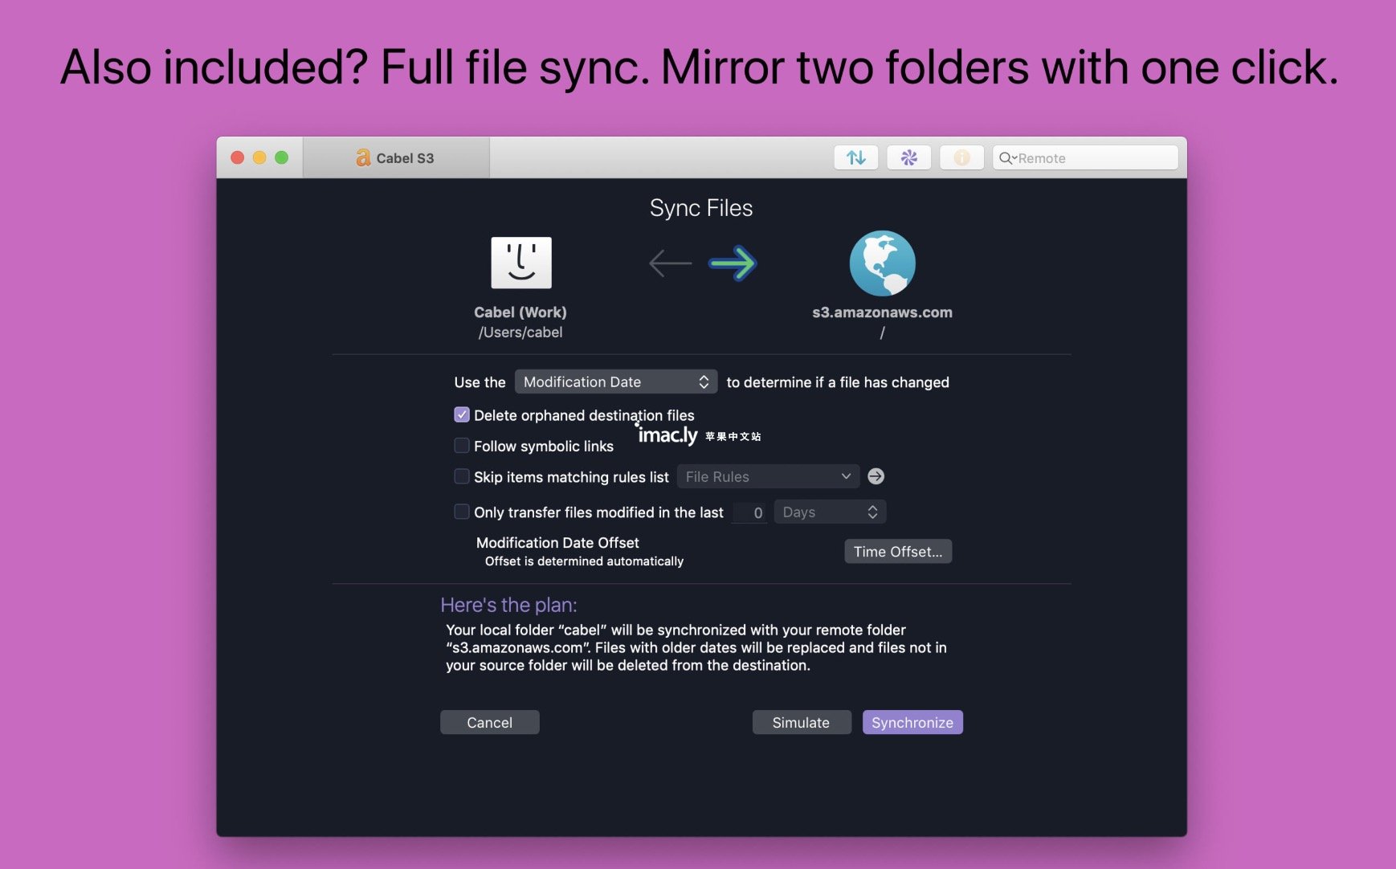Select the right-pointing sync direction arrow
The width and height of the screenshot is (1396, 869).
coord(733,263)
